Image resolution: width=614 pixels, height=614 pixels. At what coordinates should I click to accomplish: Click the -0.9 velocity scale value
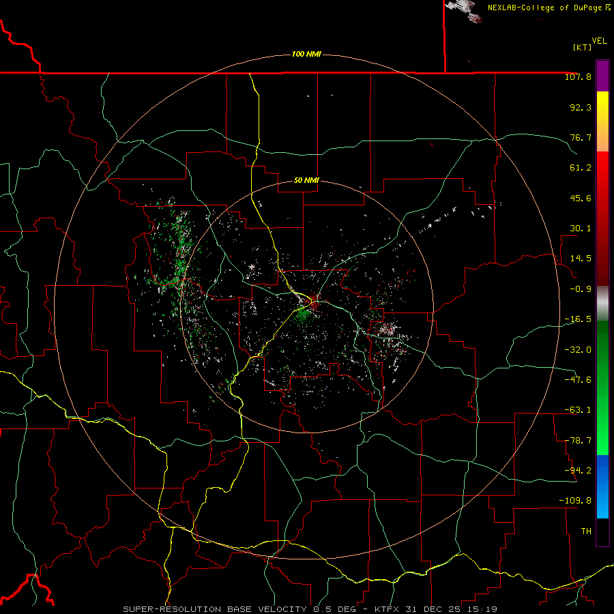pyautogui.click(x=581, y=289)
